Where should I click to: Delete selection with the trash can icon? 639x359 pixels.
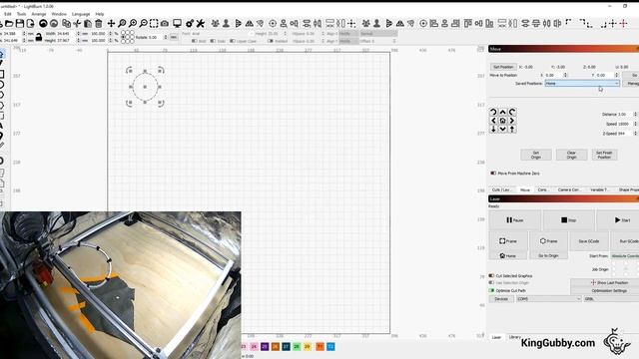click(99, 24)
